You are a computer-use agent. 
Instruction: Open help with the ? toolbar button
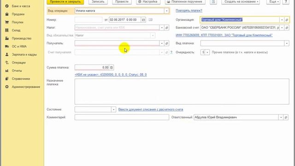coord(286,2)
